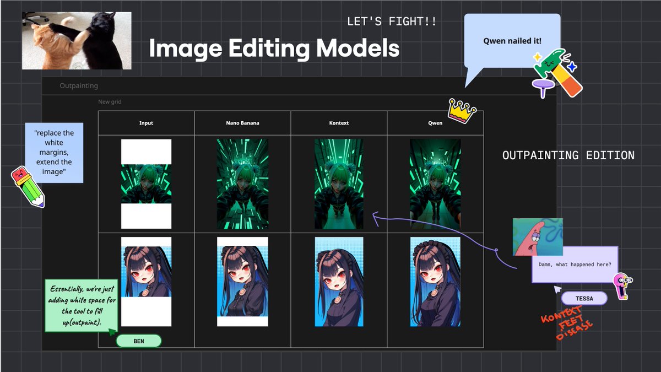Click the Damn, what happened here note

click(x=575, y=265)
